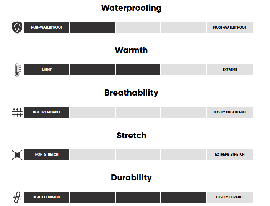Select the MOST-WATERPROOF rating segment
This screenshot has height=206, width=270.
tap(229, 27)
